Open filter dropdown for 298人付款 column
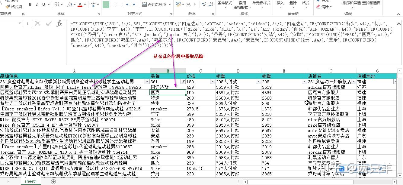 [258, 82]
